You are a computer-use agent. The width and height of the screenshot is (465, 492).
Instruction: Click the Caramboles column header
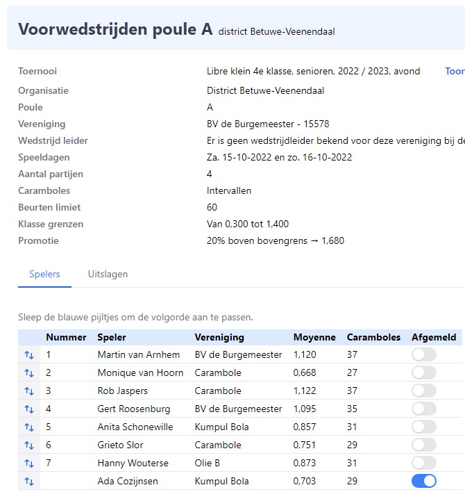pos(373,337)
